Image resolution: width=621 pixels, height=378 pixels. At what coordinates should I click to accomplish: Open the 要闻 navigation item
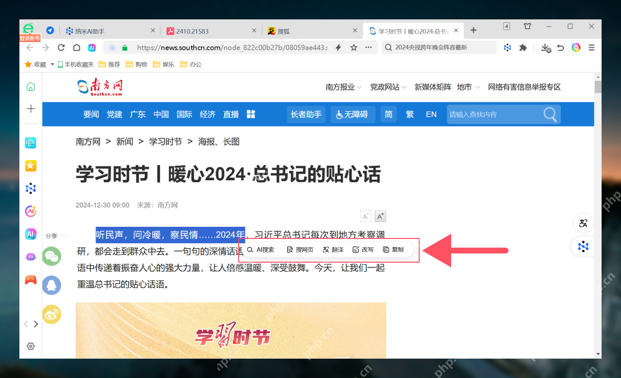[x=91, y=114]
